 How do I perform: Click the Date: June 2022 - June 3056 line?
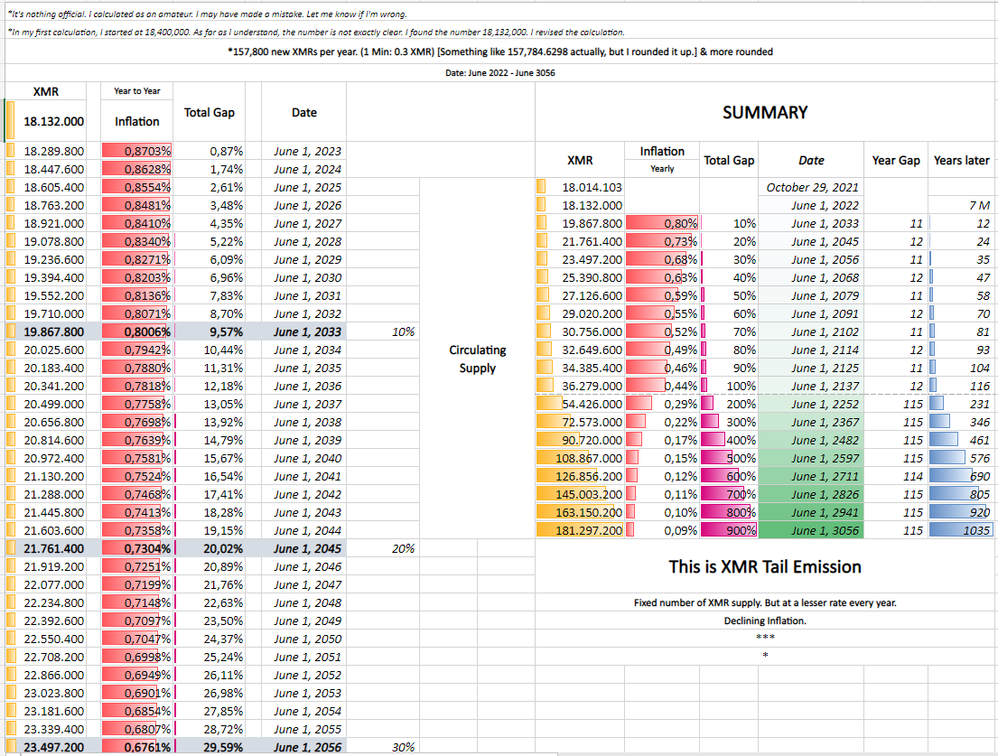500,72
